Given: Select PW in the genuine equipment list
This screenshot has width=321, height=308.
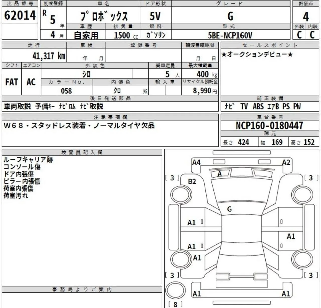Looking at the screenshot, I should (x=297, y=106).
